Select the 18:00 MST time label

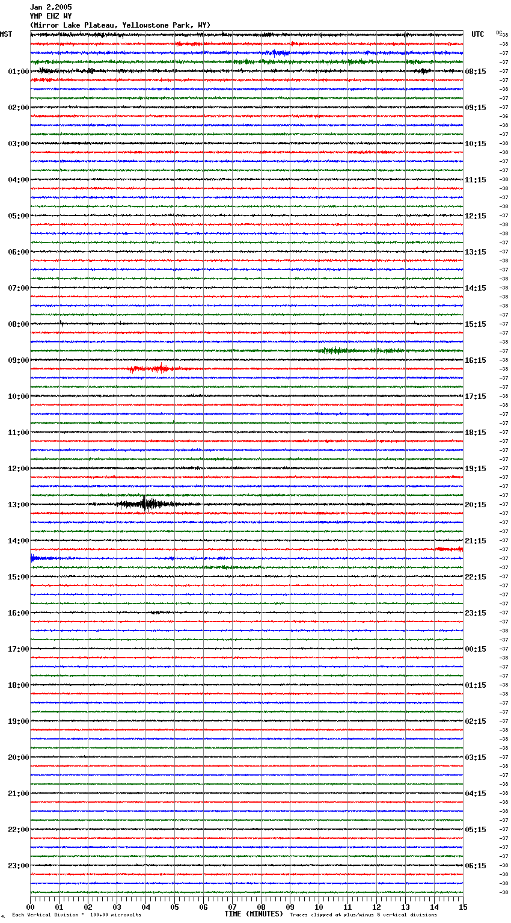19,685
